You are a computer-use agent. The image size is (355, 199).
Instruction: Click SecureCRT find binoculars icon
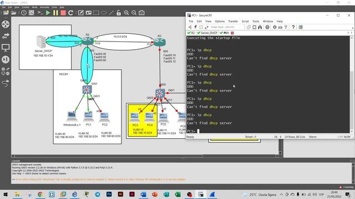tap(260, 27)
